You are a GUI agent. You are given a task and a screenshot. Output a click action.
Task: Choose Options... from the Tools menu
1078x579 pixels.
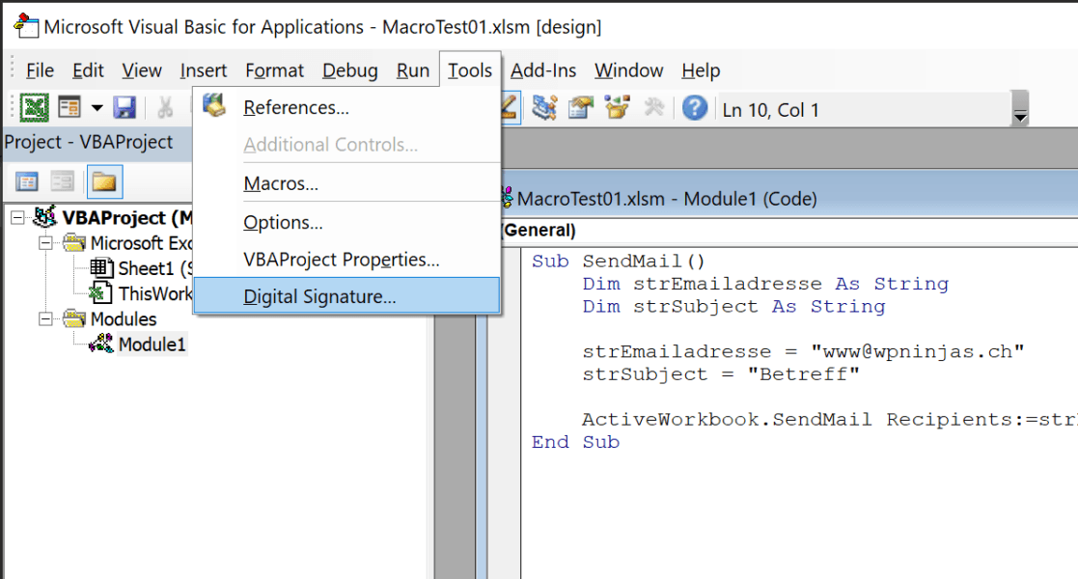pyautogui.click(x=347, y=223)
